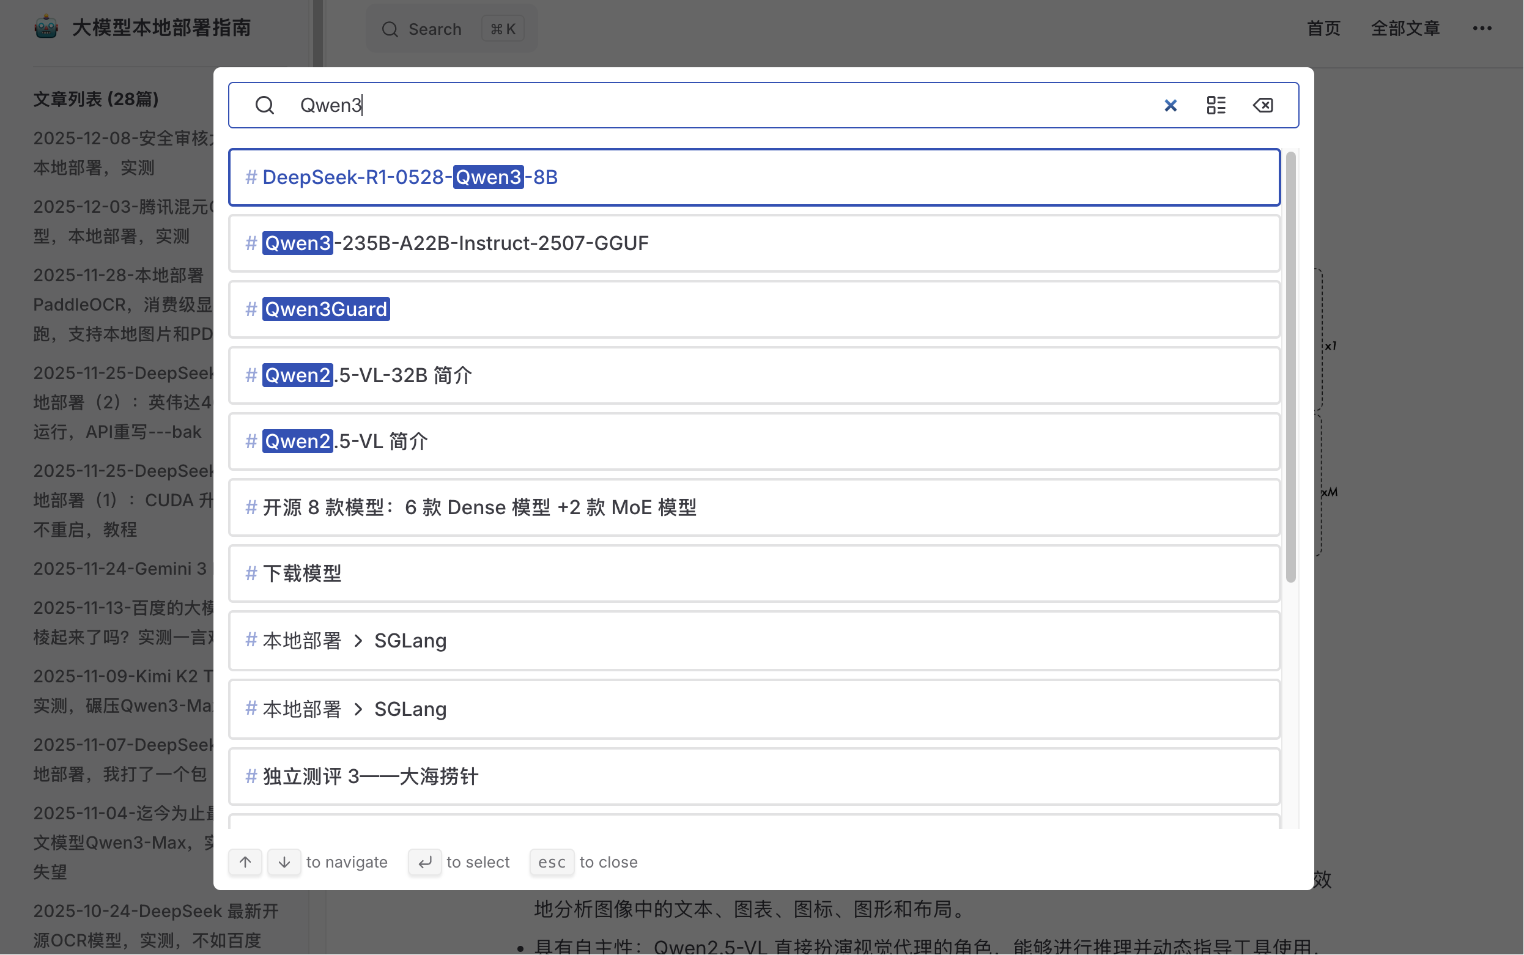Click the enter key select icon
This screenshot has height=955, width=1524.
pyautogui.click(x=424, y=861)
